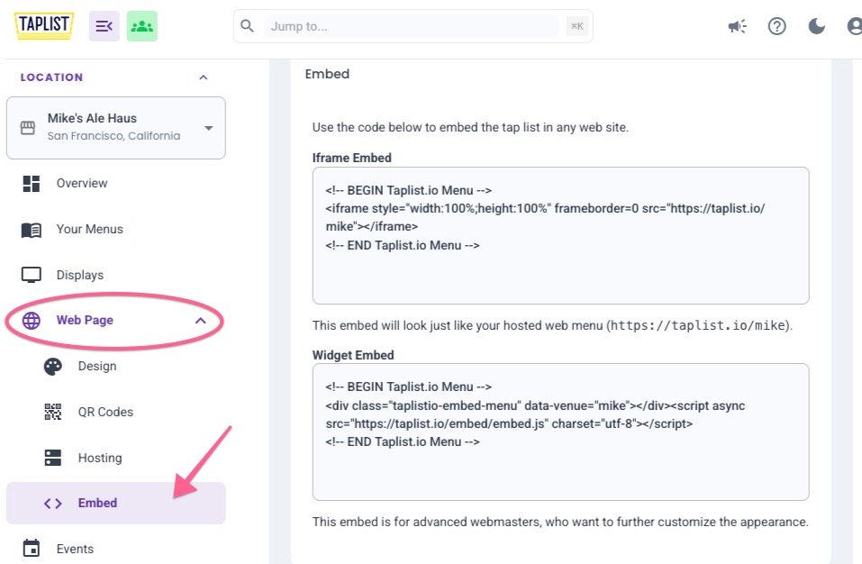Click the Iframe Embed heading
Image resolution: width=862 pixels, height=564 pixels.
tap(352, 158)
